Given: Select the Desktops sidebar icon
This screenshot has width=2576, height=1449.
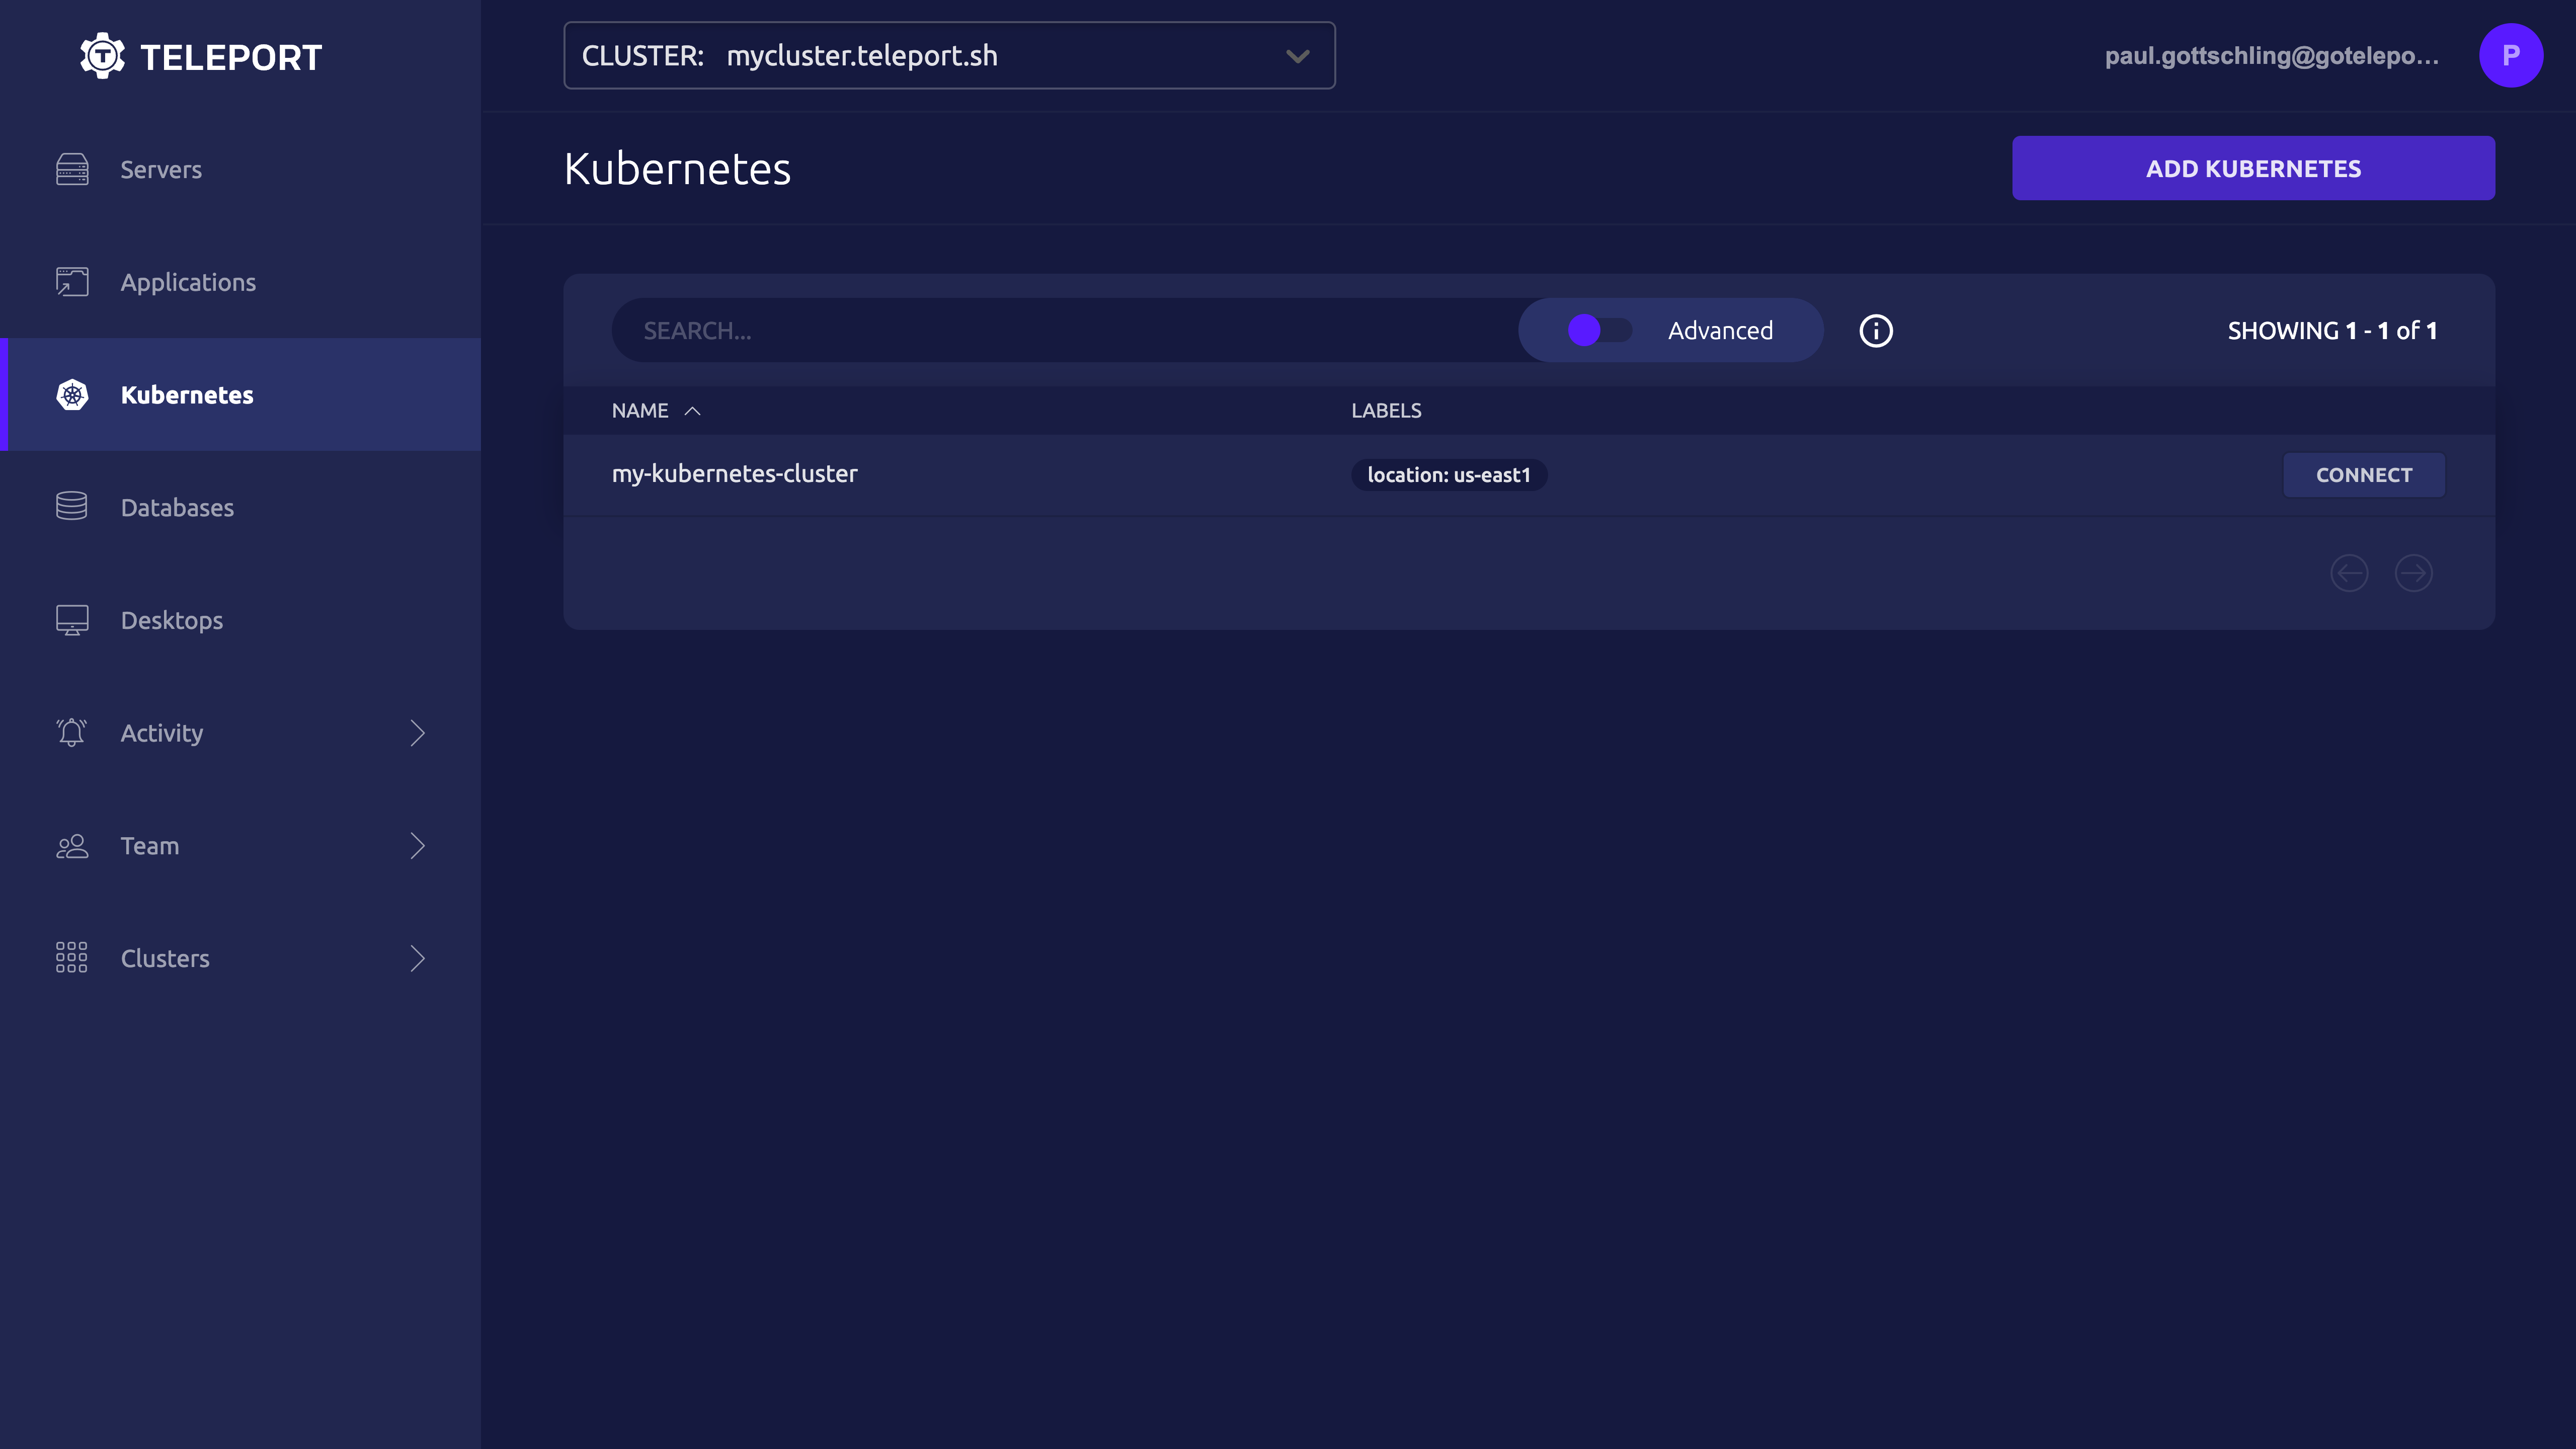Looking at the screenshot, I should (71, 619).
